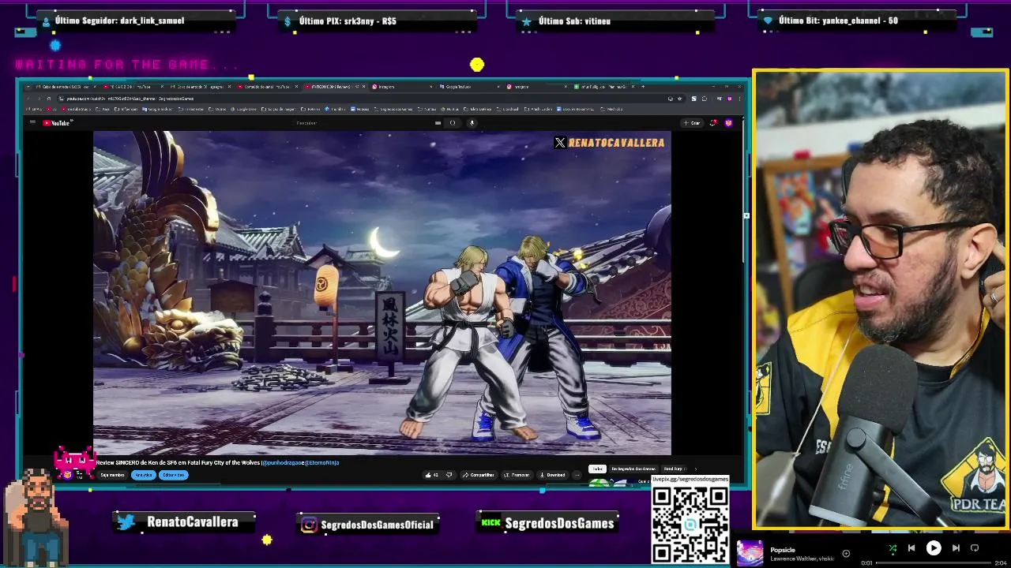Viewport: 1011px width, 568px height.
Task: Seek on the Spotify progress bar
Action: click(x=932, y=563)
